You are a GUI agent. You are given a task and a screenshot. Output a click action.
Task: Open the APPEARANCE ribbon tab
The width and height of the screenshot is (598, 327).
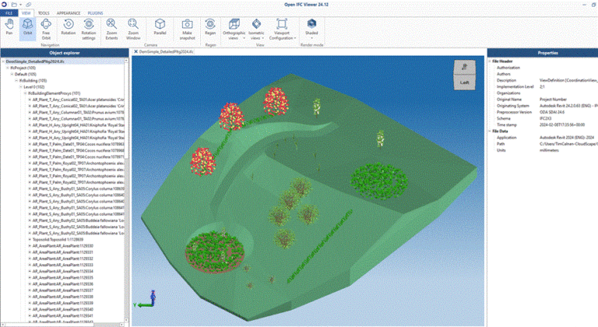point(69,13)
